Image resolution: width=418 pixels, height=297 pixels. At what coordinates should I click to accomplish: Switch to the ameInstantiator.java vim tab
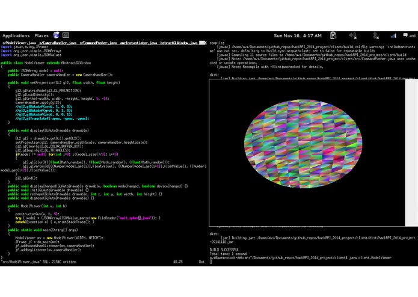tap(138, 43)
